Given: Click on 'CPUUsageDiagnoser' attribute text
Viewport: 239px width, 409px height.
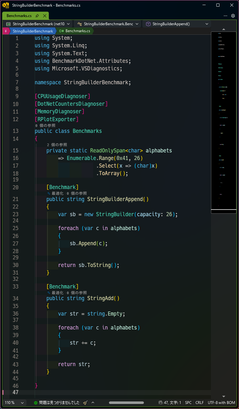Looking at the screenshot, I should (63, 96).
